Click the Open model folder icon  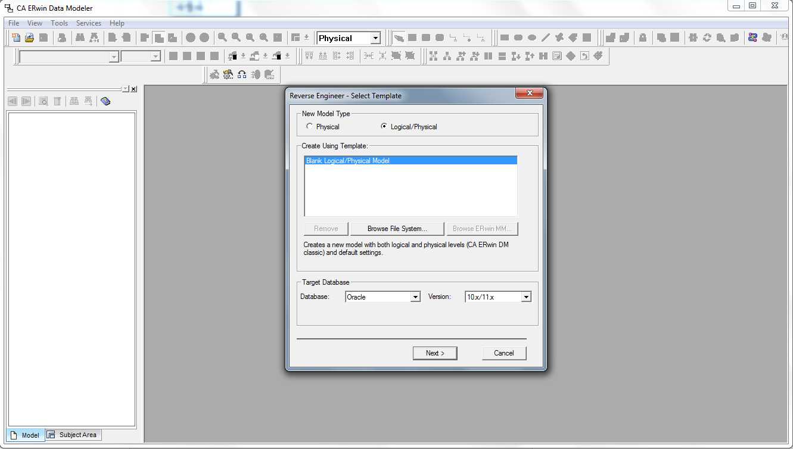[29, 38]
